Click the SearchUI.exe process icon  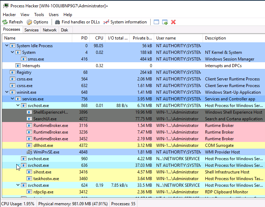29,119
